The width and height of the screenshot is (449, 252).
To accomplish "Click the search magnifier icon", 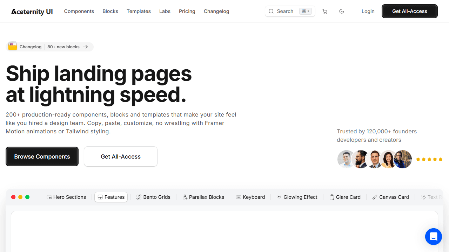I will [271, 11].
